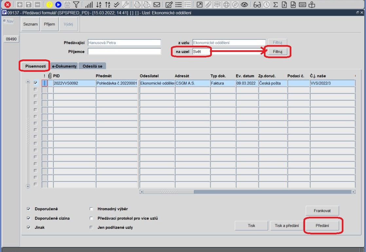Click the external link arrow icon
This screenshot has width=366, height=252.
click(200, 5)
